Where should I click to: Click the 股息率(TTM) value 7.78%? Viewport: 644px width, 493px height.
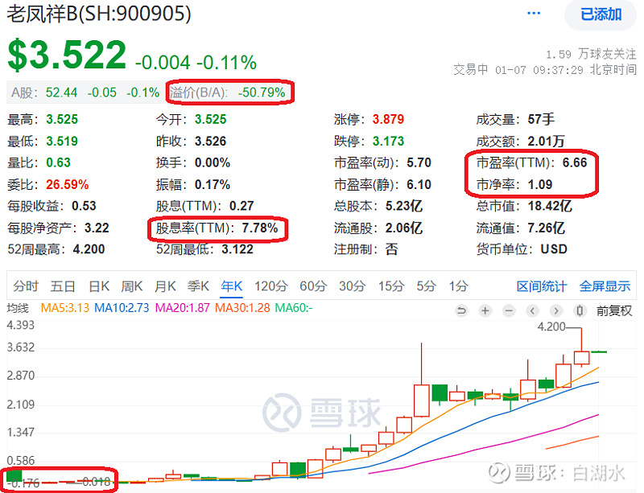pos(259,228)
